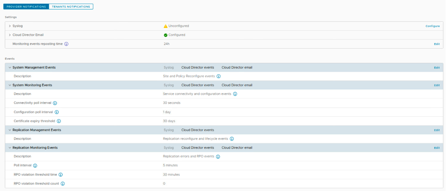Image resolution: width=446 pixels, height=191 pixels.
Task: Click the 5 minutes poll interval value
Action: pos(170,165)
